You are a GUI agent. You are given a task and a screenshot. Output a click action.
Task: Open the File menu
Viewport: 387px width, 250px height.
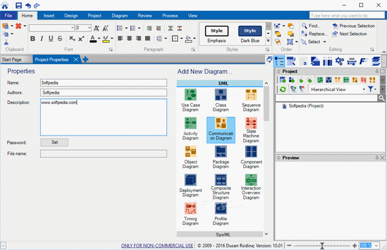(x=8, y=16)
